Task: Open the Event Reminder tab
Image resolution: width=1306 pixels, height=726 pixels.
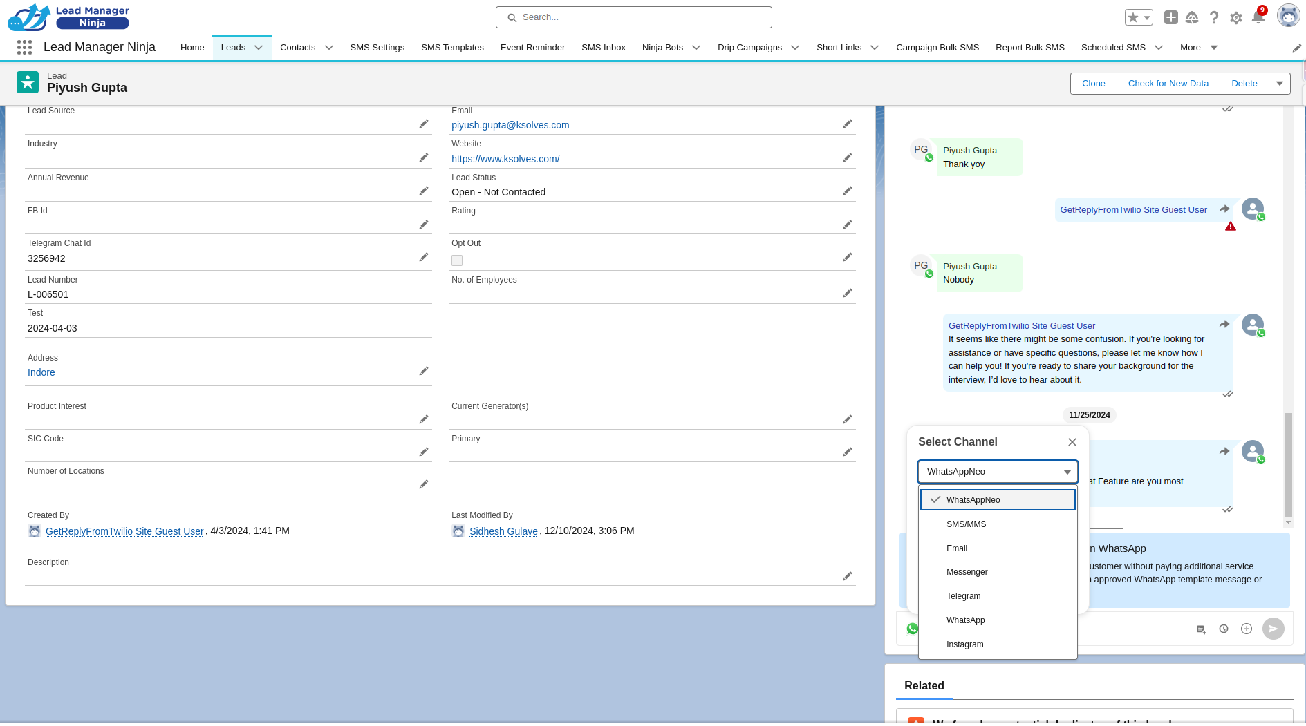Action: pos(532,48)
